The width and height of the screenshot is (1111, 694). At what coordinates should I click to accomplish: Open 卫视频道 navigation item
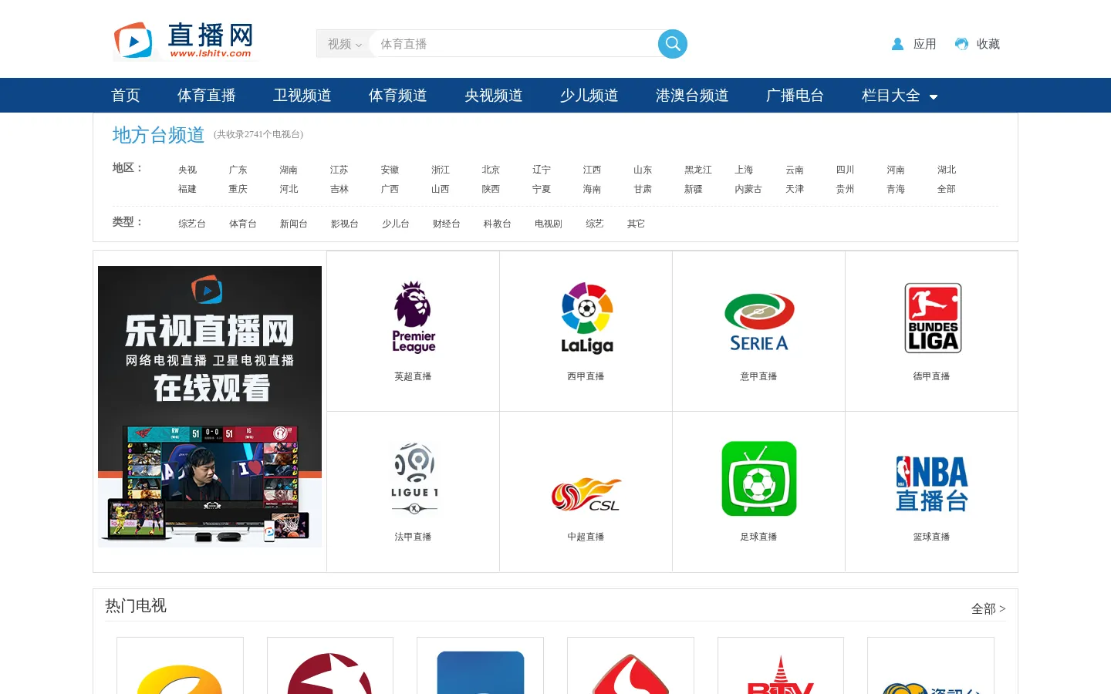coord(302,96)
